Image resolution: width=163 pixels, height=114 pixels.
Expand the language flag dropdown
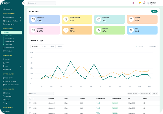tap(134, 3)
